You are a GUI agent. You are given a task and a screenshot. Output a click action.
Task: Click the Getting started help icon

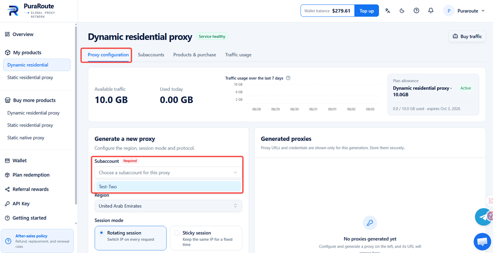tap(7, 218)
